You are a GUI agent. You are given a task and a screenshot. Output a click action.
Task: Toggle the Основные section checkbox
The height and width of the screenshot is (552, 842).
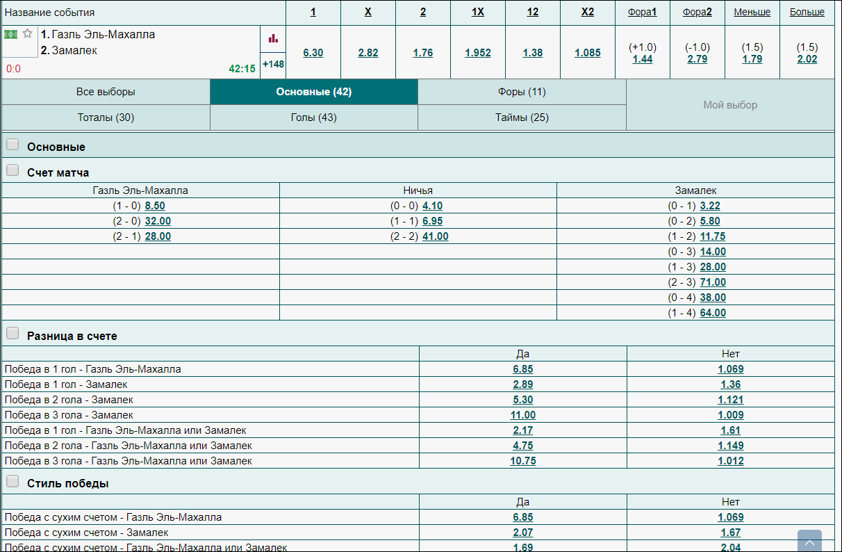click(x=13, y=145)
